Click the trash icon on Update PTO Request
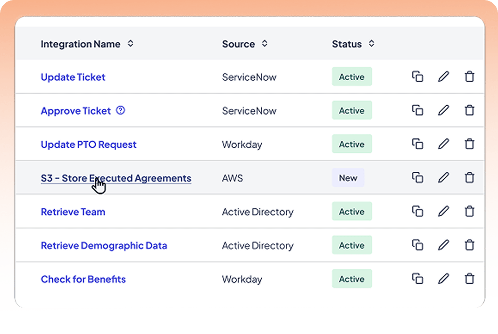 (469, 144)
